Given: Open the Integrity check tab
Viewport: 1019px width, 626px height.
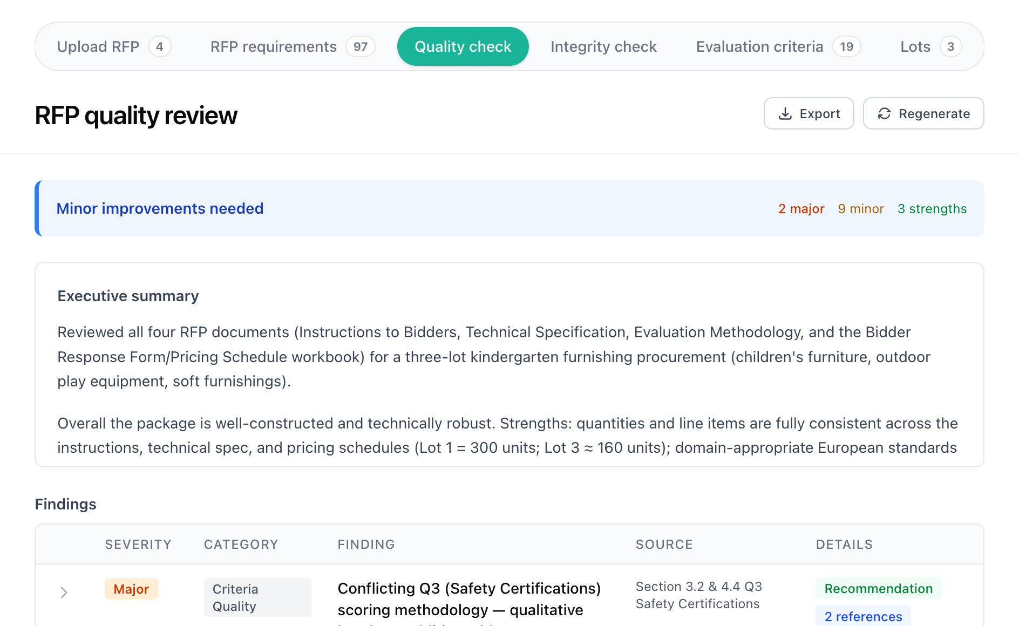Looking at the screenshot, I should pos(603,47).
